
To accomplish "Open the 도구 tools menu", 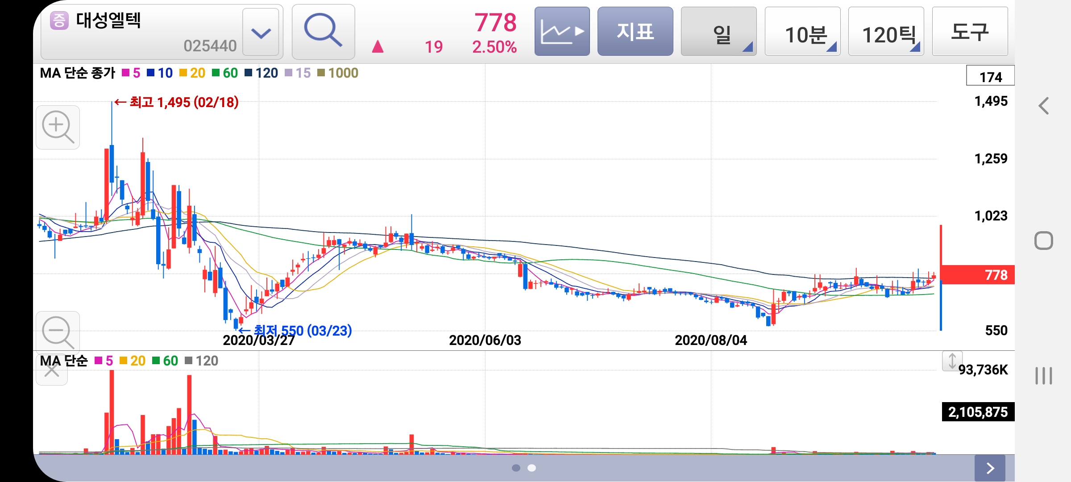I will click(x=970, y=31).
